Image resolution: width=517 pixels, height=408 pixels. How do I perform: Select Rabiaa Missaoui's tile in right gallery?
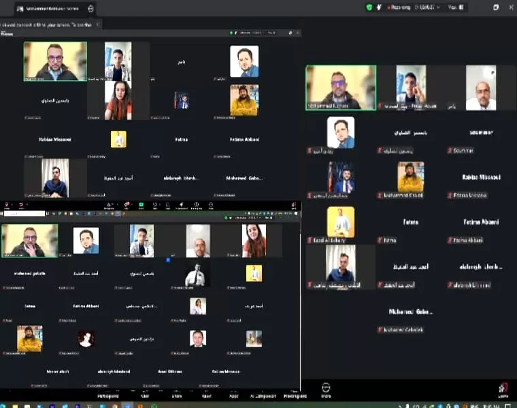(481, 181)
